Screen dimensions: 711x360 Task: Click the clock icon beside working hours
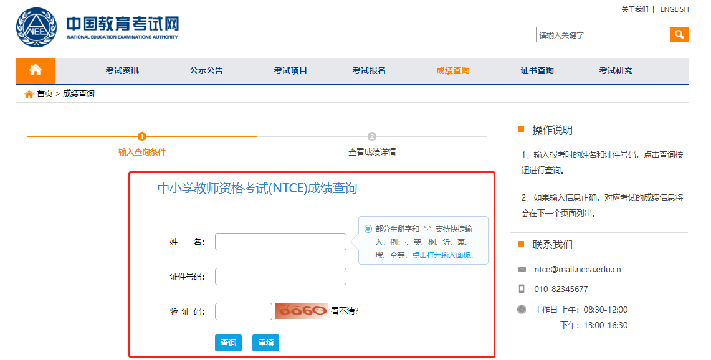(522, 310)
